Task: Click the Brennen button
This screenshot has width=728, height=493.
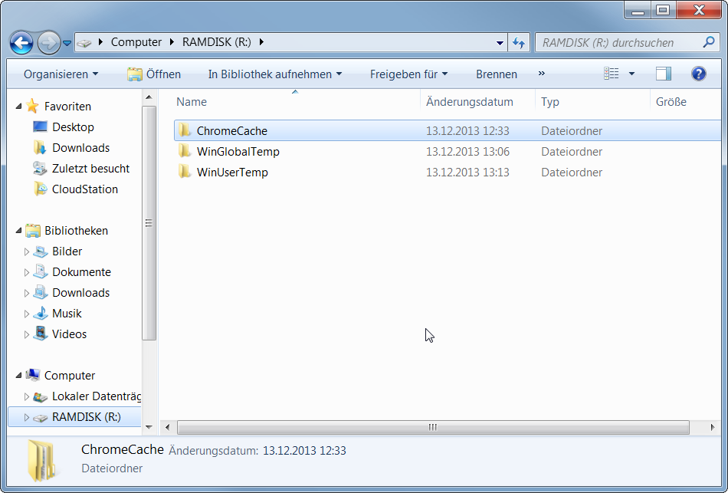Action: pos(496,74)
